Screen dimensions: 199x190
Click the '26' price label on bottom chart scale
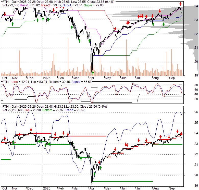click(x=196, y=112)
